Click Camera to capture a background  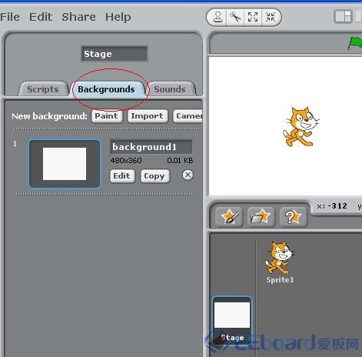coord(188,116)
